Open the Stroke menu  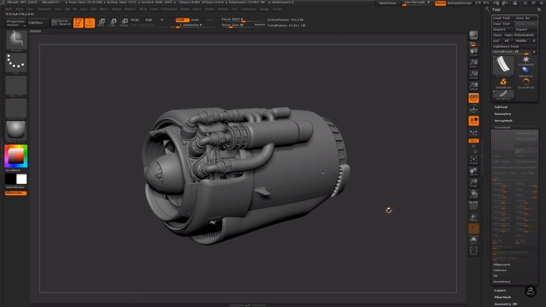(209, 9)
